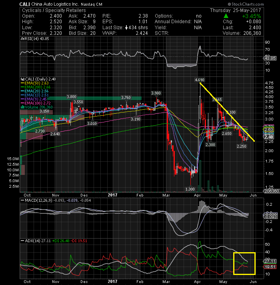Click the line icon before RSI(14)
280x285 pixels.
22,39
